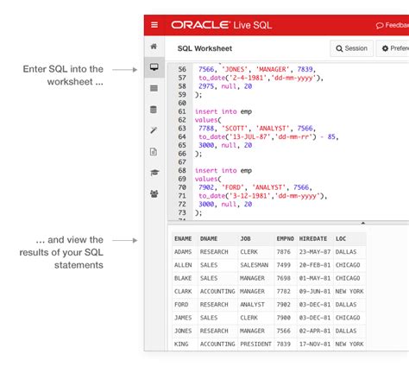Screen dimensions: 409x373
Task: Click the Feedback link in header
Action: click(x=393, y=25)
